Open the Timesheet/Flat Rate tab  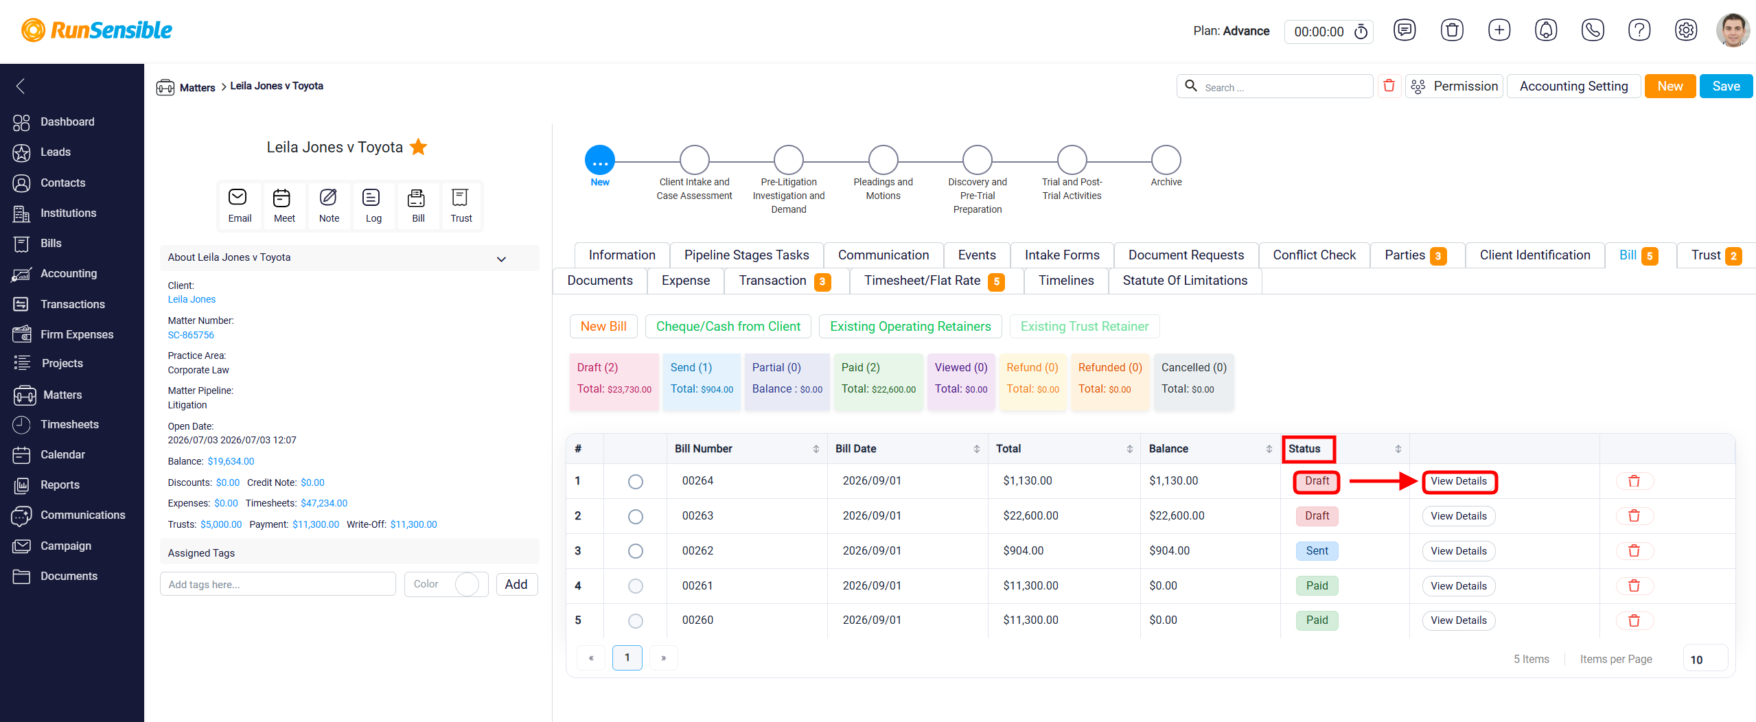click(x=934, y=281)
